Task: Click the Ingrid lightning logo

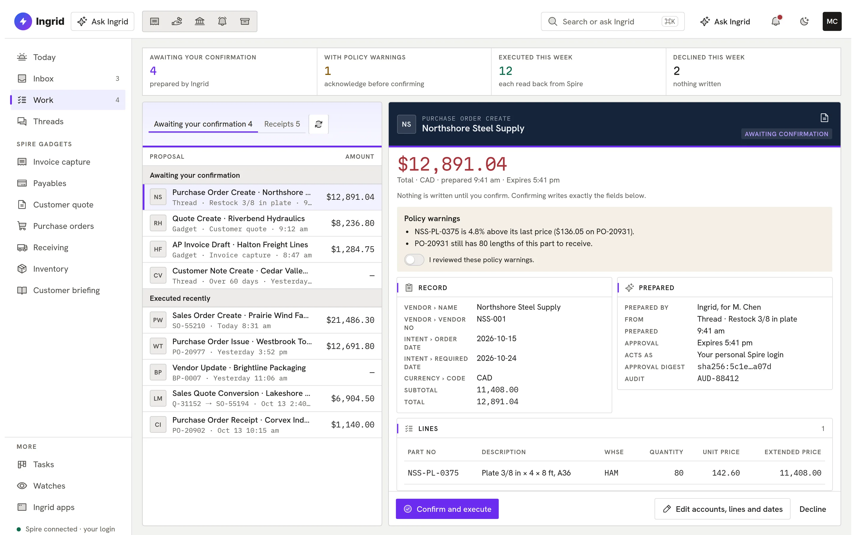Action: (x=23, y=21)
